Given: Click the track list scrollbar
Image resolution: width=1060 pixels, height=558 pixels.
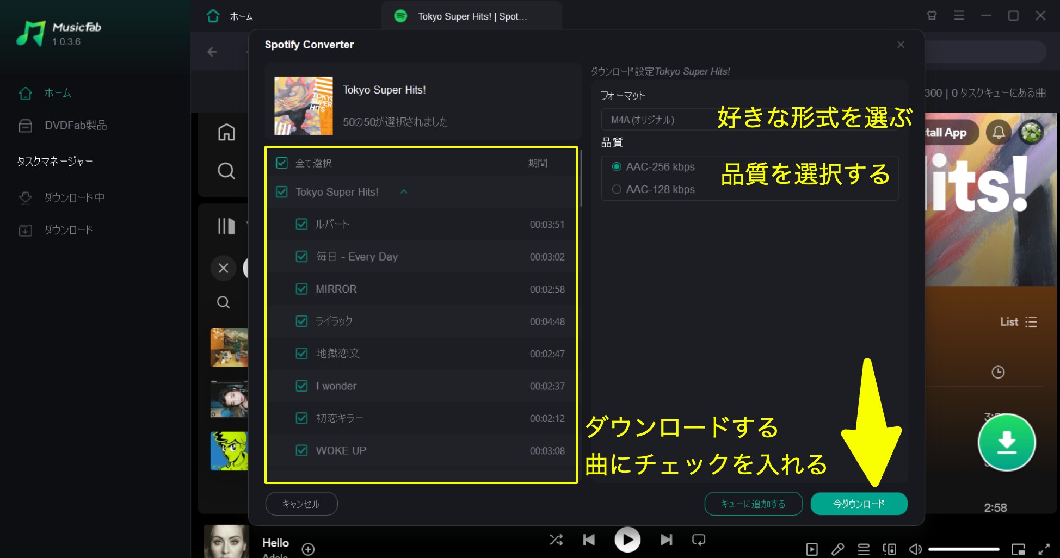Looking at the screenshot, I should pyautogui.click(x=581, y=178).
